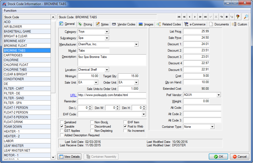Click the View Details button
This screenshot has height=163, width=253.
pyautogui.click(x=69, y=156)
